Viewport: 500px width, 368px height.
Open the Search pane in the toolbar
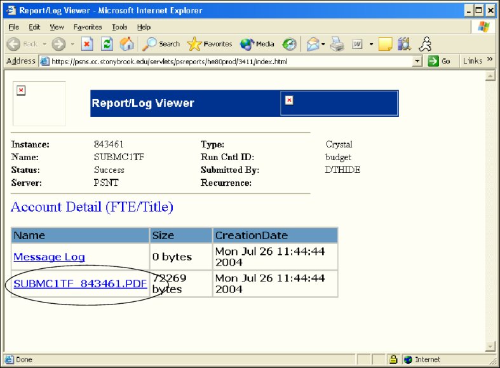point(161,44)
